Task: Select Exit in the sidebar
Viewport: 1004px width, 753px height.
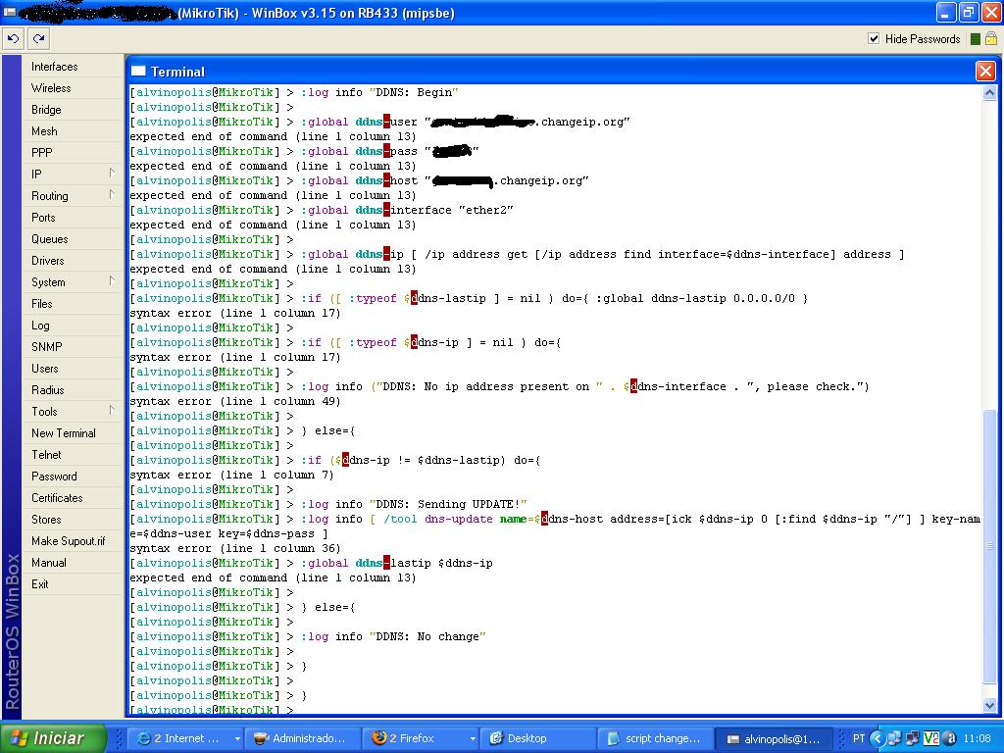Action: click(73, 584)
